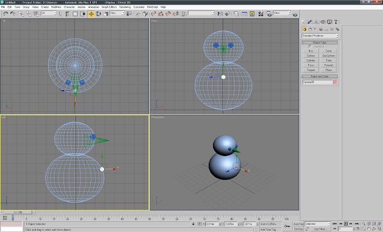Open the Rendering menu
The height and width of the screenshot is (232, 383).
(x=125, y=7)
